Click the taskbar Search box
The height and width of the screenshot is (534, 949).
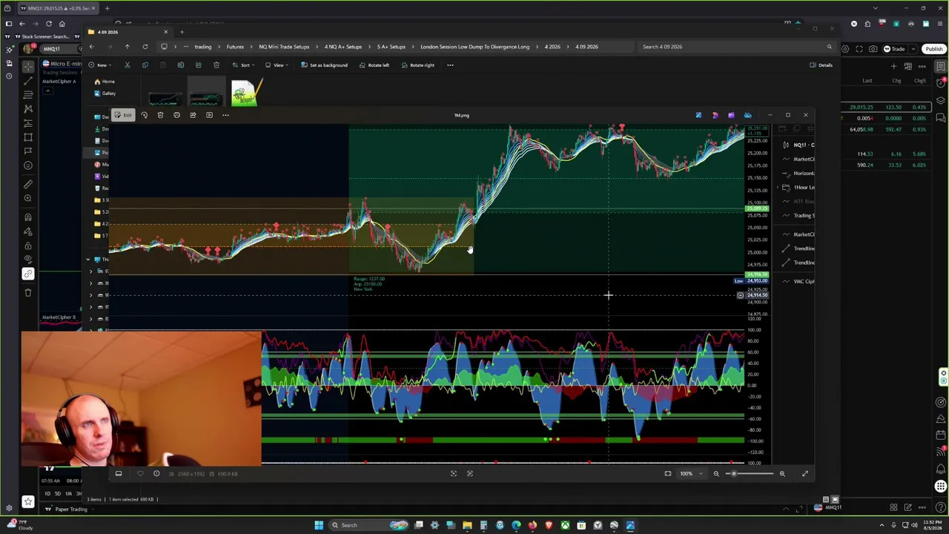368,525
